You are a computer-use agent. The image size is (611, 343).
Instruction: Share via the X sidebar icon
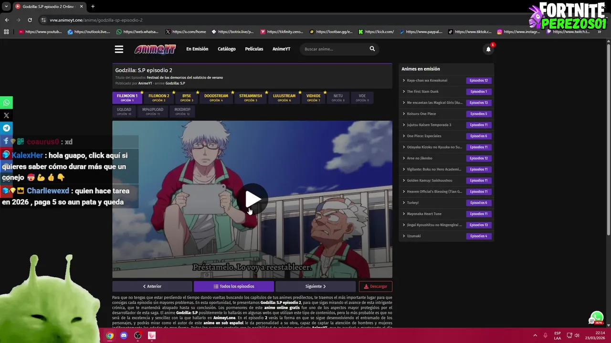pyautogui.click(x=6, y=115)
